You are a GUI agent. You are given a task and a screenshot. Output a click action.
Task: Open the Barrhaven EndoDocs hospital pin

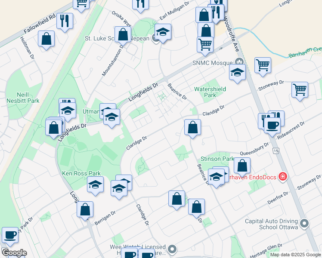click(x=283, y=177)
